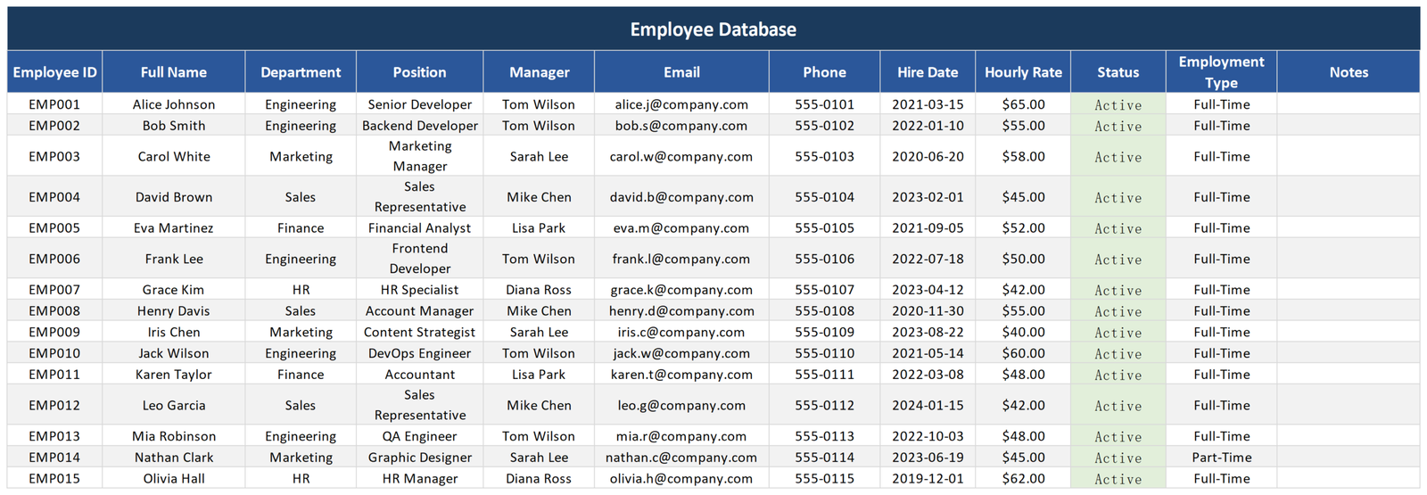Select the name Bob Smith

174,126
